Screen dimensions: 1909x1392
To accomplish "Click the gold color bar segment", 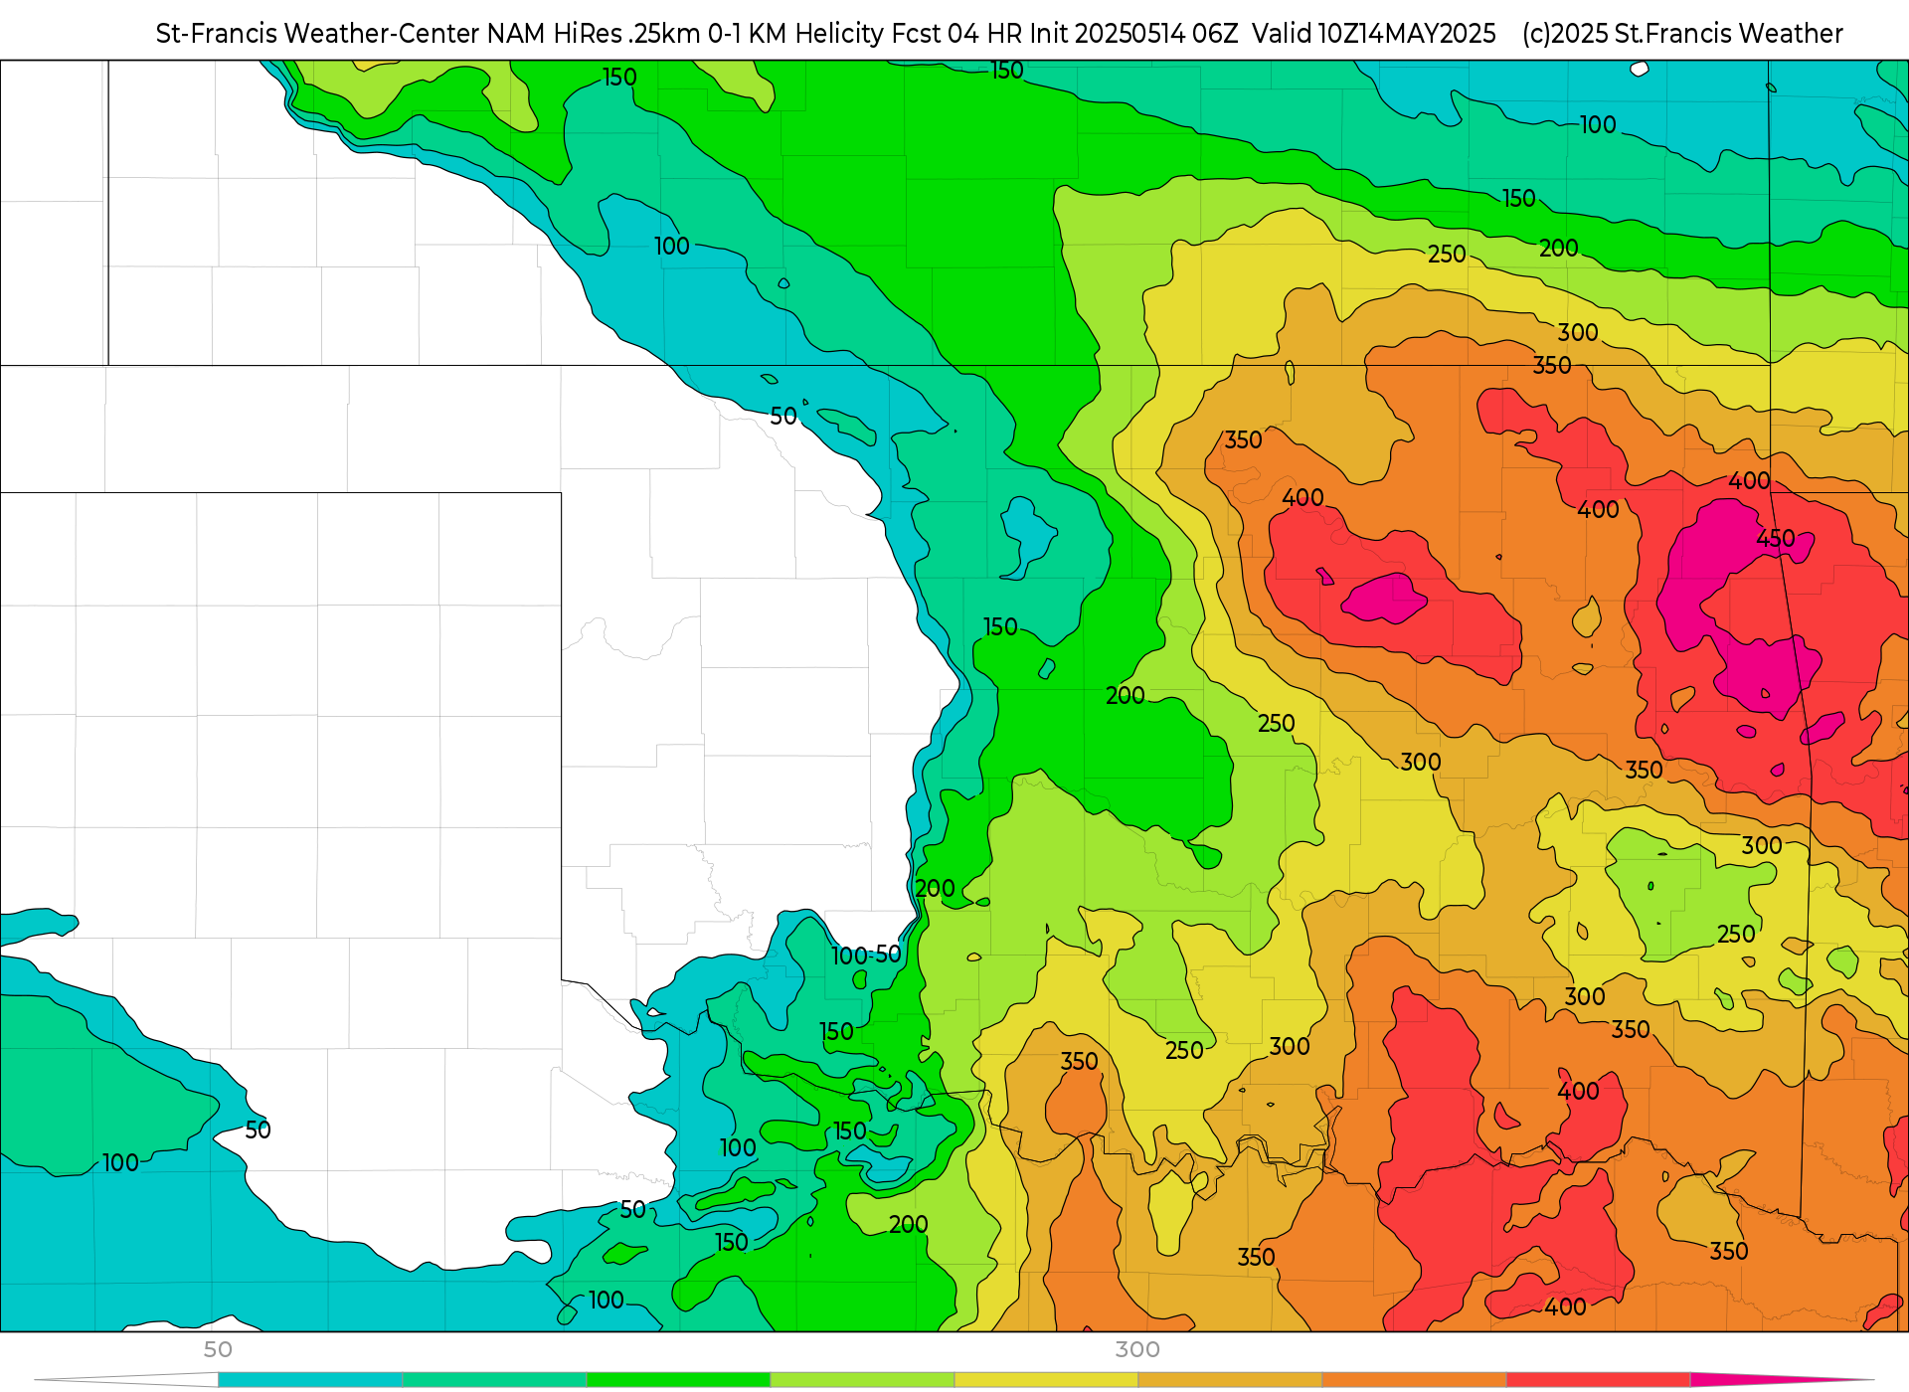I will click(1230, 1380).
